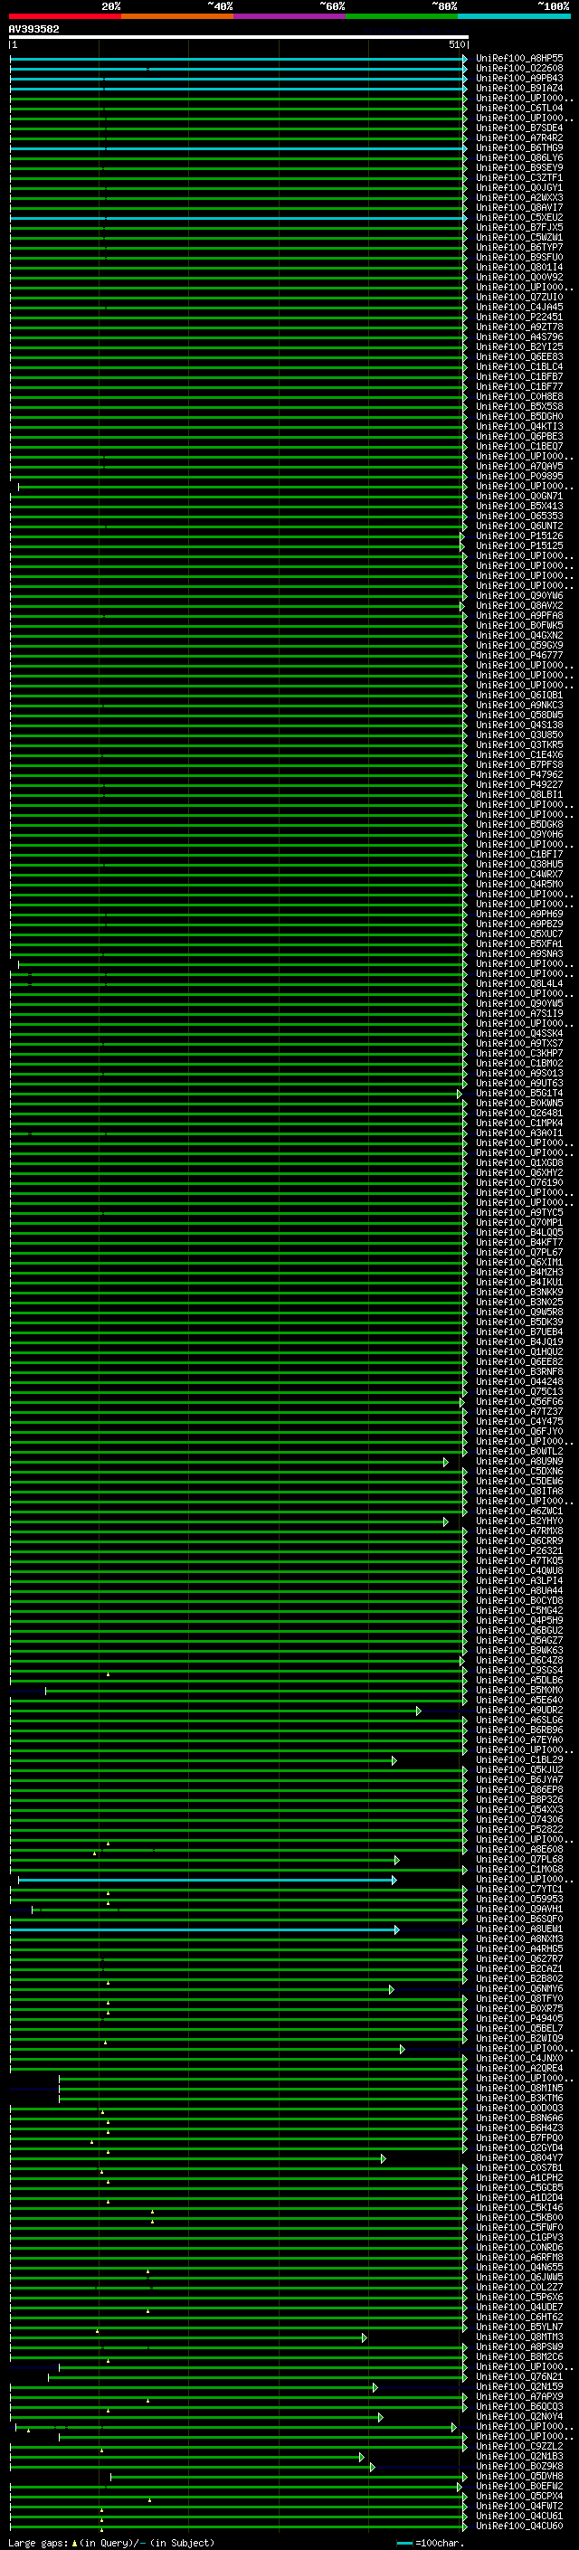579x2550 pixels.
Task: Click arrowhead ending the A9UDR2 alignment bar
Action: [x=419, y=1711]
